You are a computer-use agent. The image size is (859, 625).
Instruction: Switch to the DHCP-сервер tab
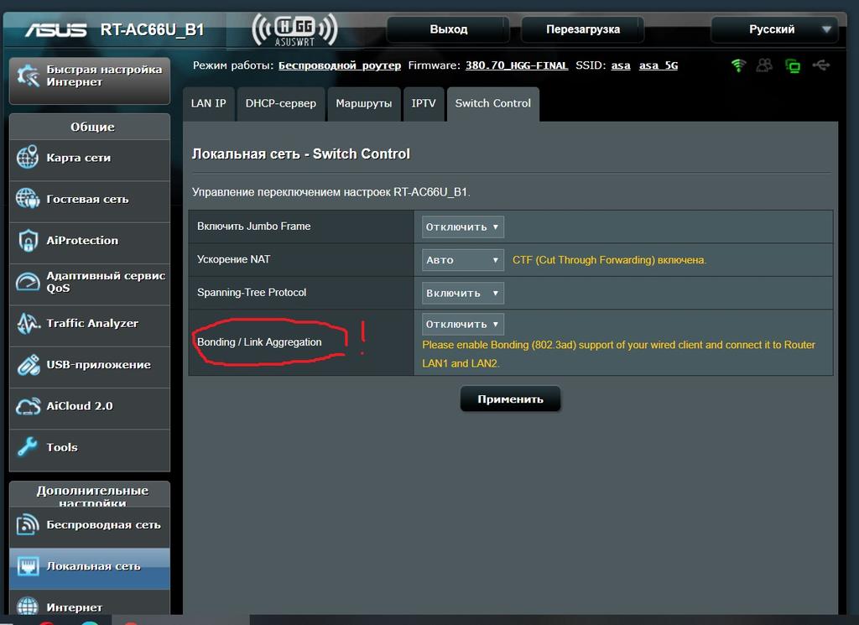coord(281,103)
